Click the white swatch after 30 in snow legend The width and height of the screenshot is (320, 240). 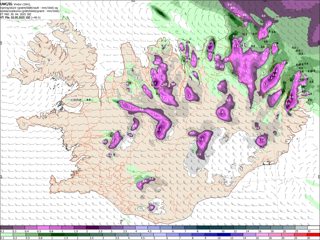(313, 227)
